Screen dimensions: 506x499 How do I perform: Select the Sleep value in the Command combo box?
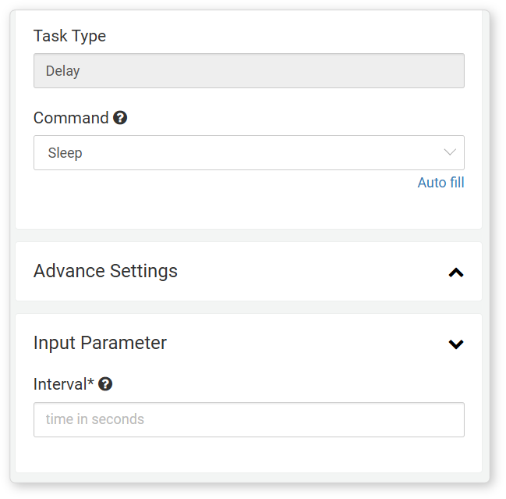coord(65,153)
